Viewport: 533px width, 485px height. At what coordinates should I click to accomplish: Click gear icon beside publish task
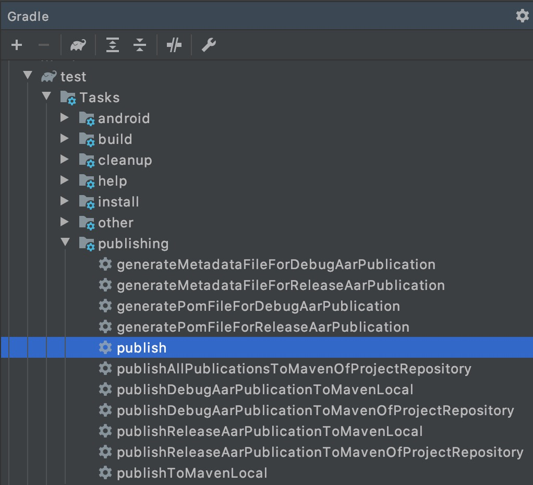pos(105,347)
